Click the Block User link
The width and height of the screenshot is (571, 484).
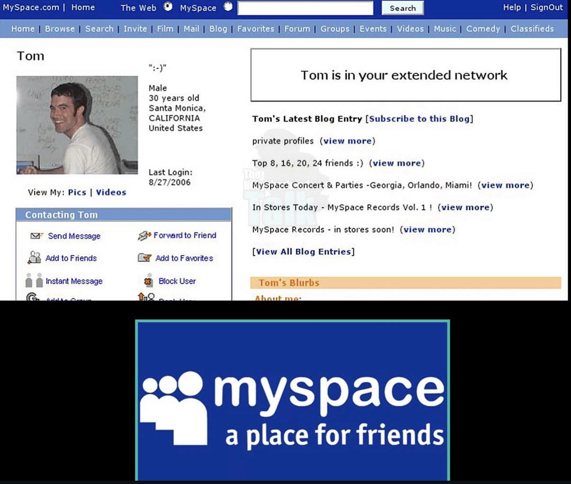[177, 281]
